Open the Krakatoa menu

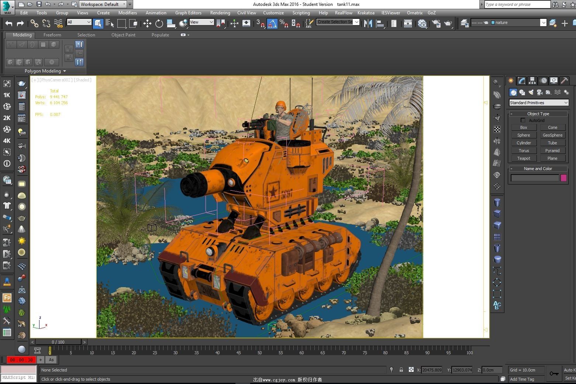tap(366, 13)
